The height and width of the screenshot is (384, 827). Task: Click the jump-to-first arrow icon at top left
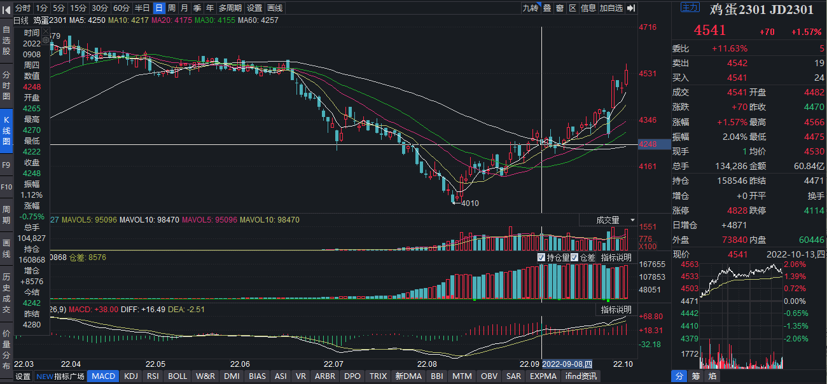coord(6,8)
